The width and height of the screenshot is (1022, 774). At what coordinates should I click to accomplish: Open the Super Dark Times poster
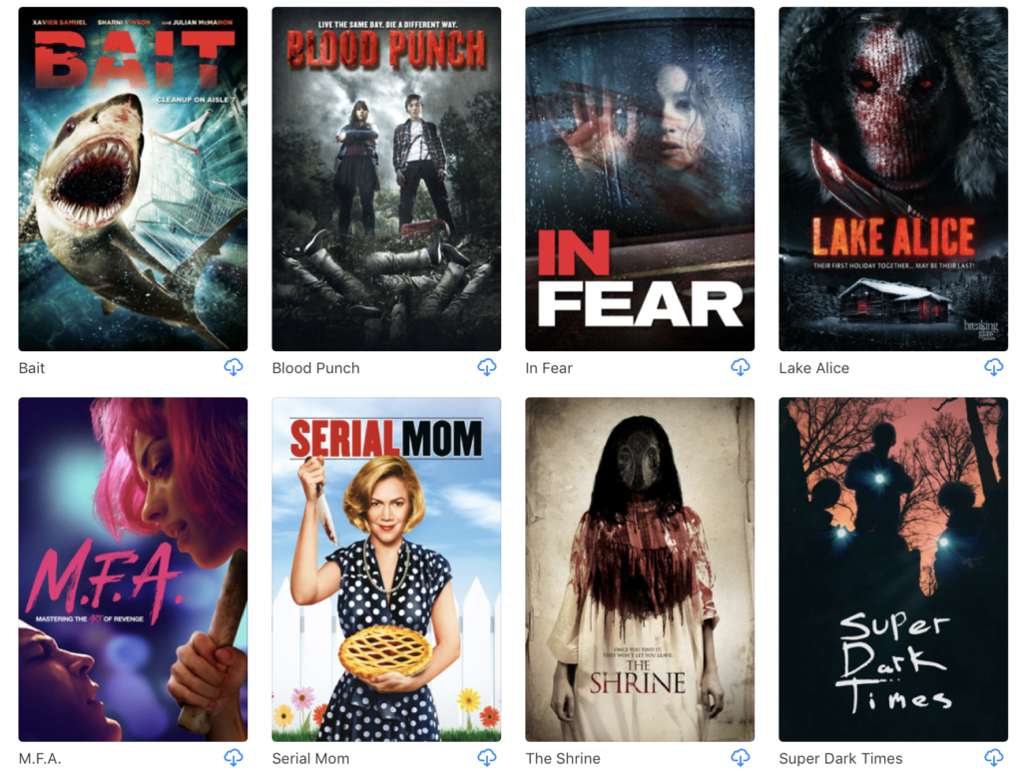893,570
